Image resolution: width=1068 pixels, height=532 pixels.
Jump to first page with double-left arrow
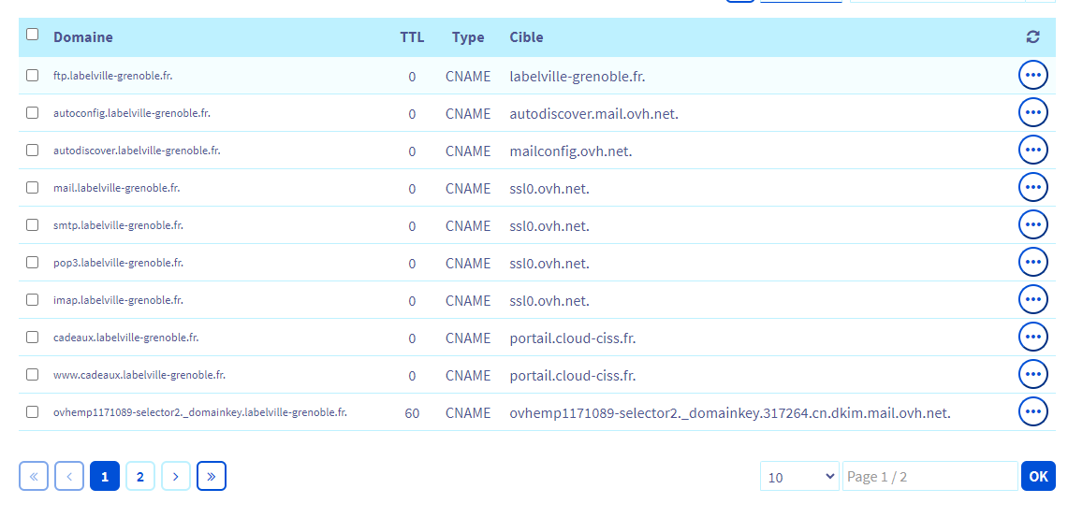point(34,476)
